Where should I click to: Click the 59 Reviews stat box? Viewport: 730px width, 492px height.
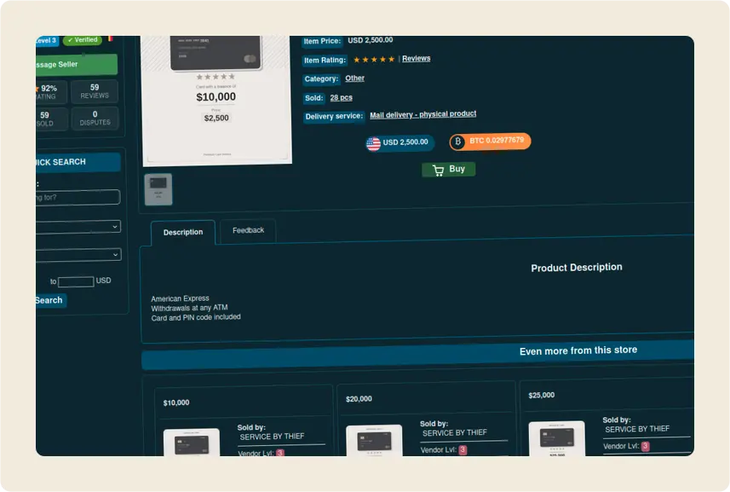(x=95, y=91)
